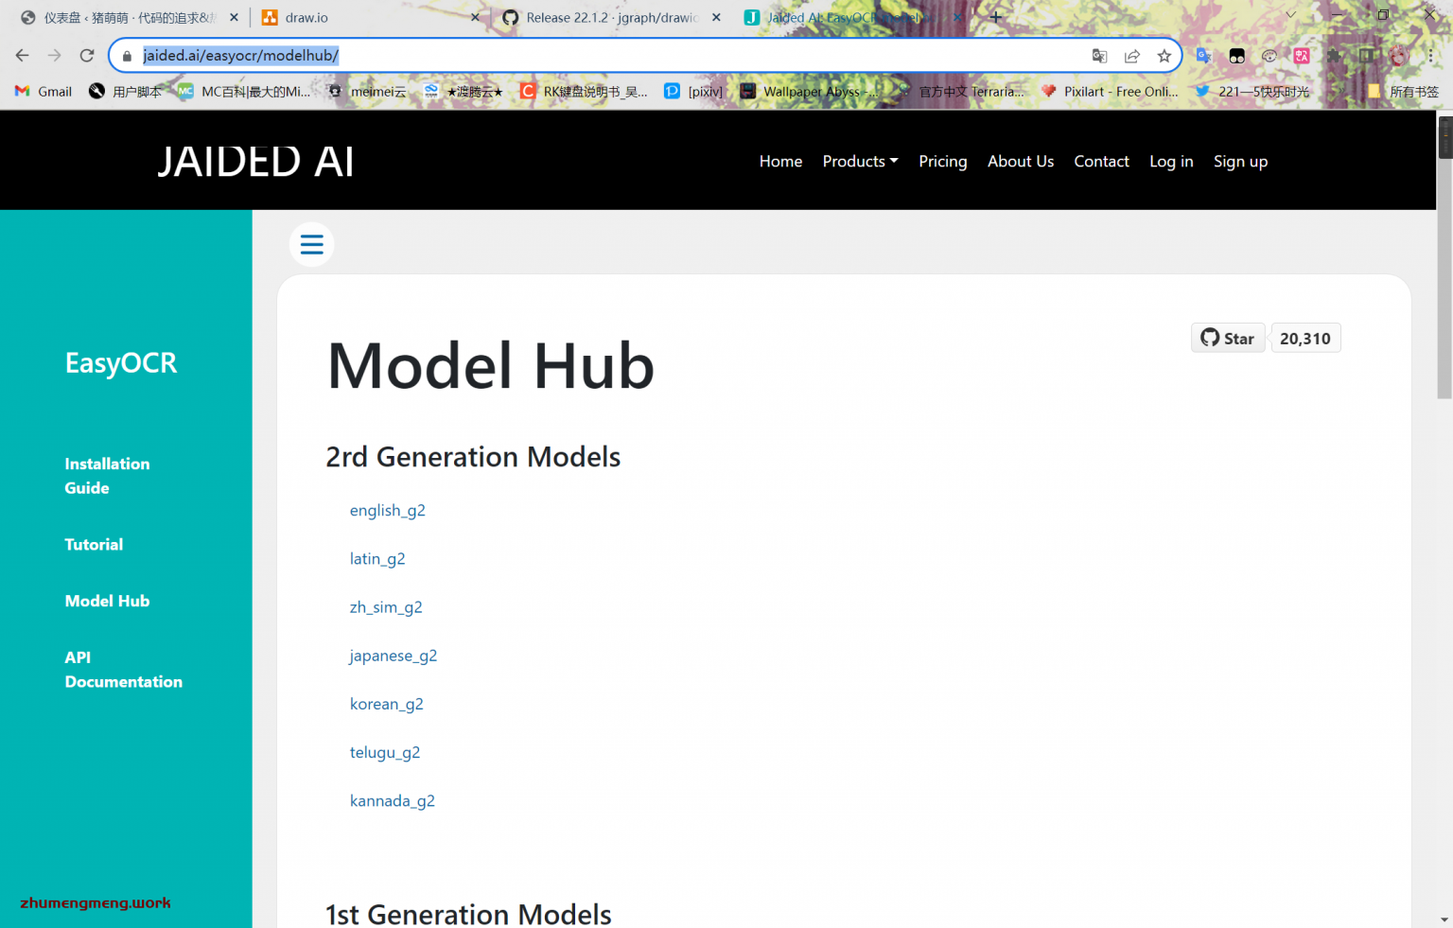Download the latin_g2 model

click(377, 559)
